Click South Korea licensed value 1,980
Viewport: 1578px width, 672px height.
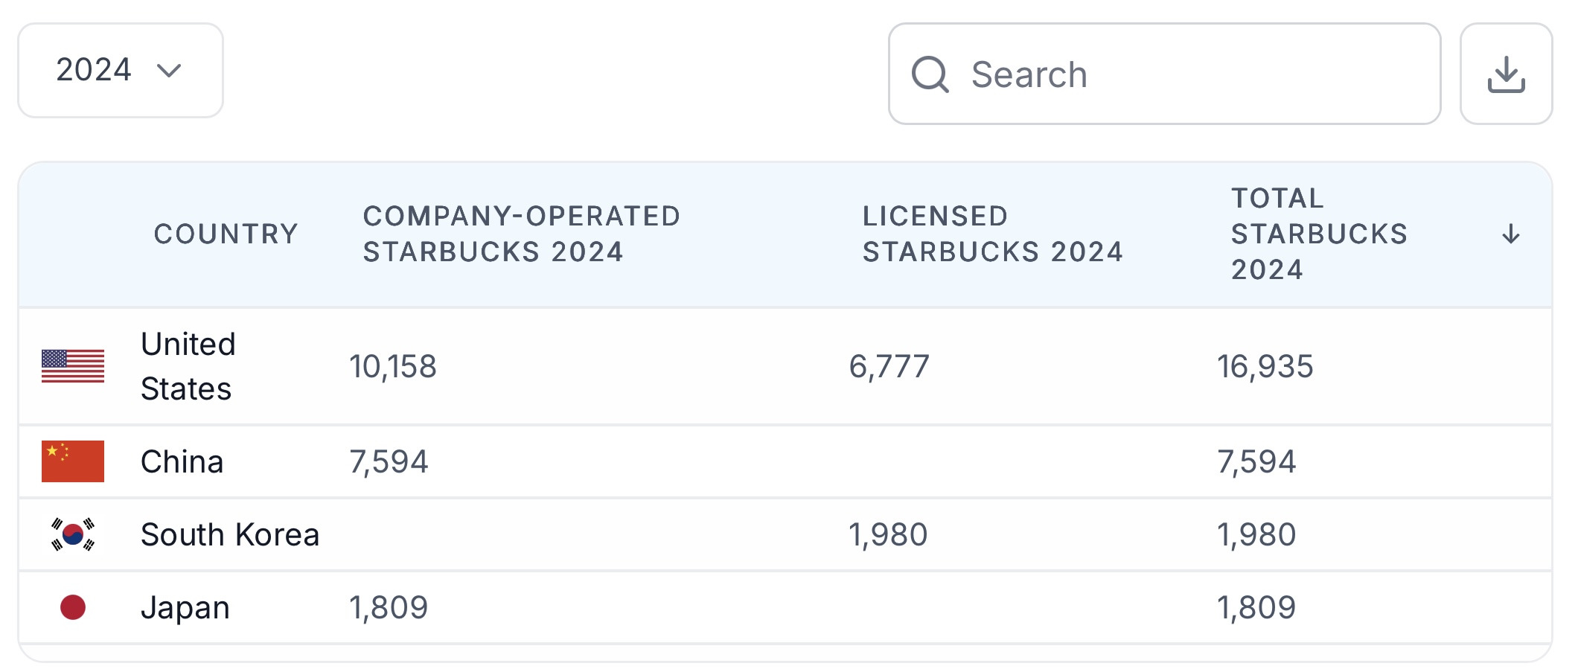click(x=888, y=534)
